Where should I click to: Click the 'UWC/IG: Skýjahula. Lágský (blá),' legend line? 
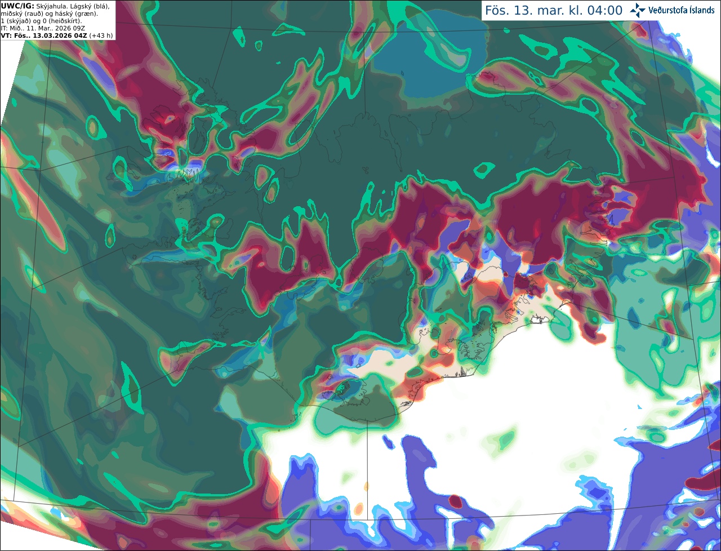tap(56, 6)
